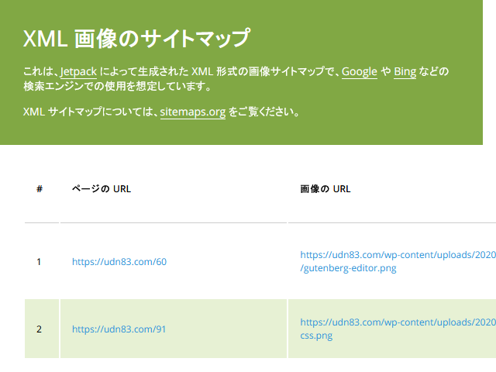
Task: Click the をご覧ください。 text after sitemaps.org
Action: [x=263, y=112]
